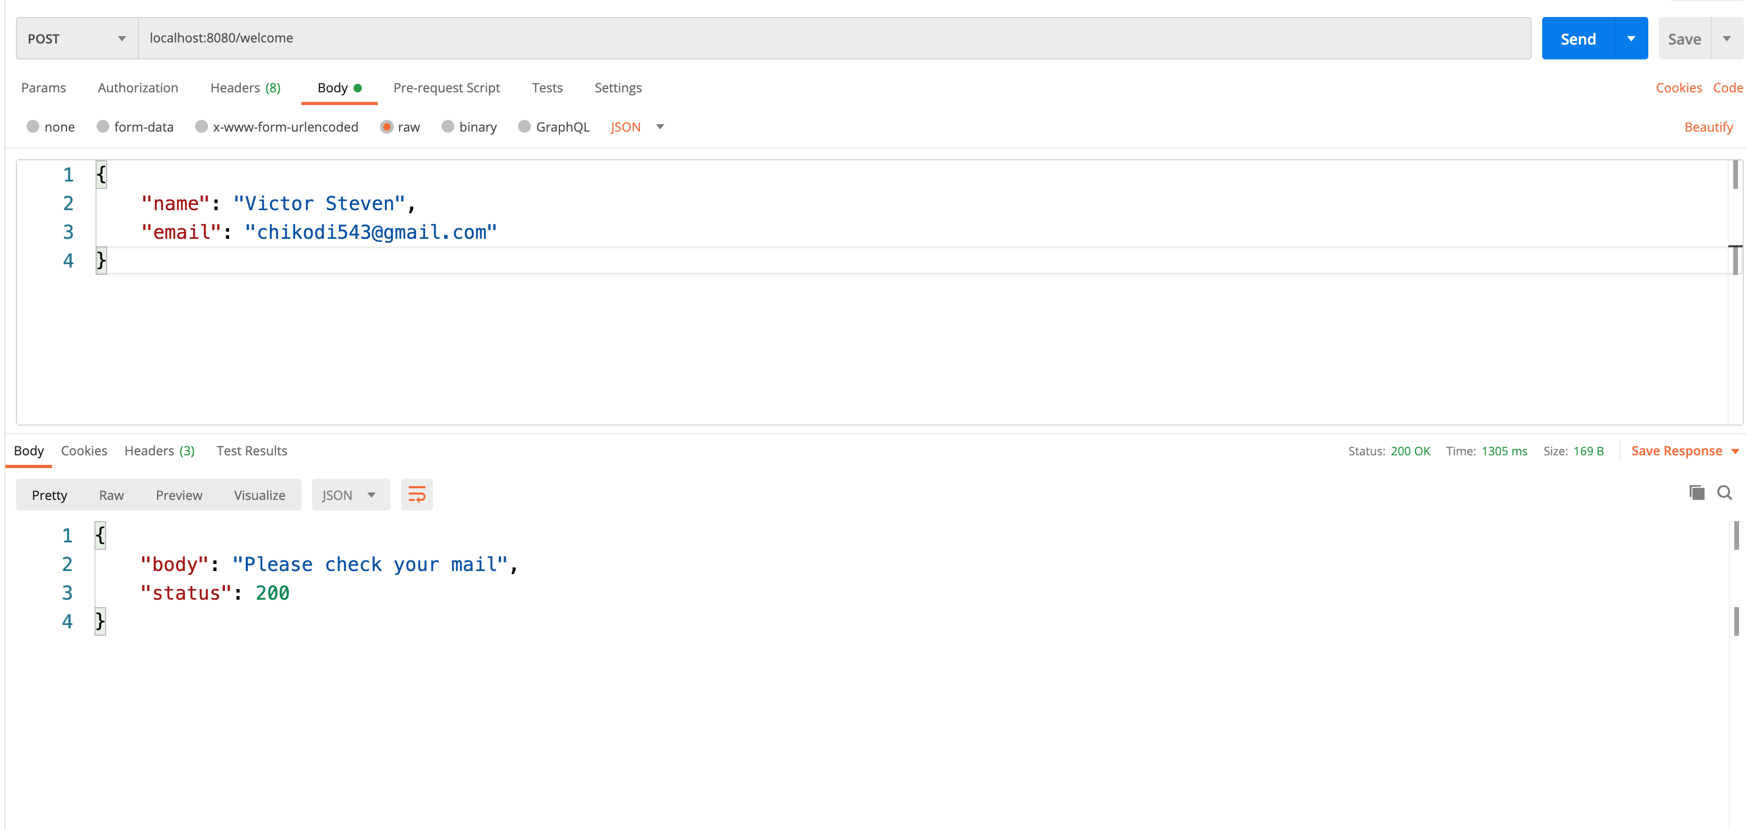Open the Pre-request Script tab
The width and height of the screenshot is (1747, 830).
click(x=446, y=88)
